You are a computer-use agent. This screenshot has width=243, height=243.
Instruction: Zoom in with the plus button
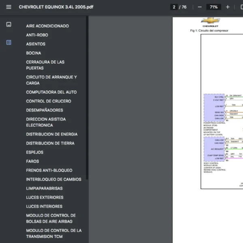(x=228, y=7)
